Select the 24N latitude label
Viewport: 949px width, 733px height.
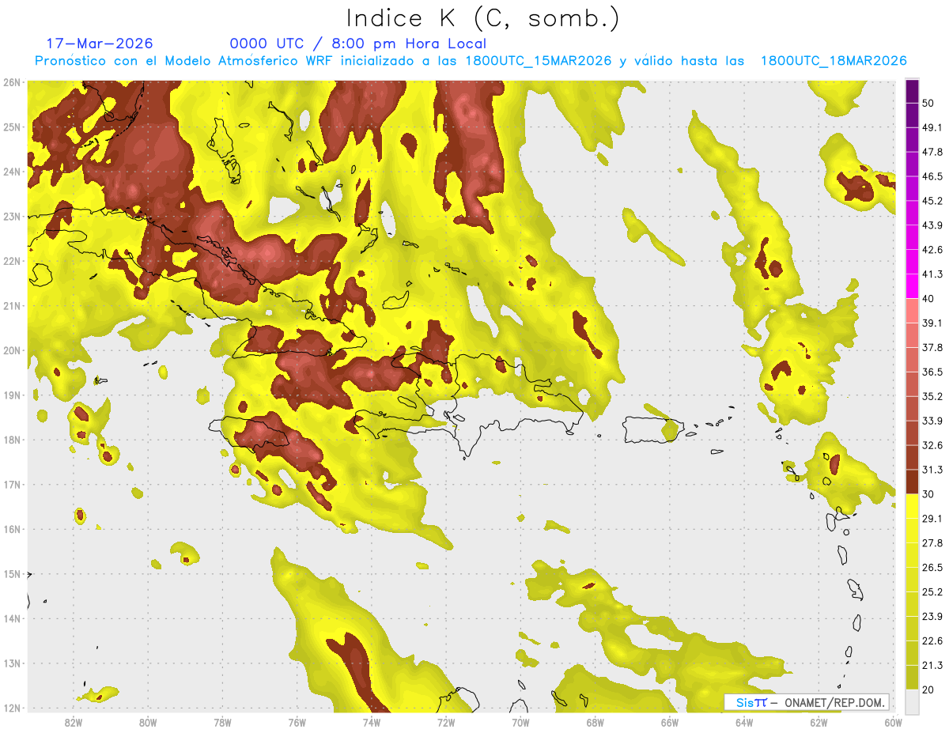(x=12, y=172)
